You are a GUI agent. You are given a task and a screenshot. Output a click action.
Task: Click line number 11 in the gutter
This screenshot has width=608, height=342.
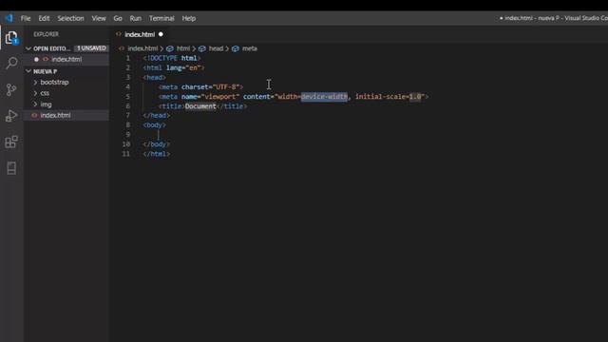point(126,154)
